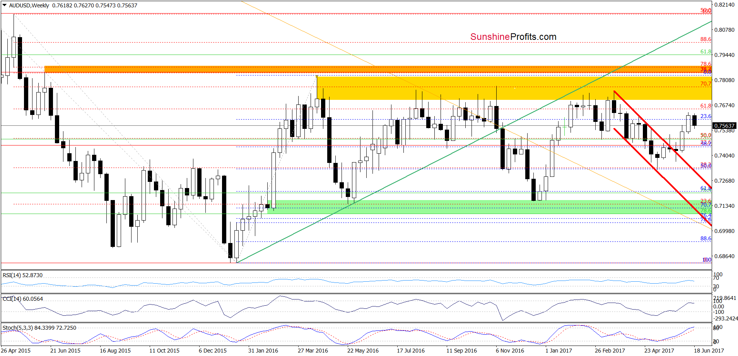This screenshot has width=738, height=356.
Task: Click the 11 Oct 2015 date label
Action: click(x=164, y=351)
